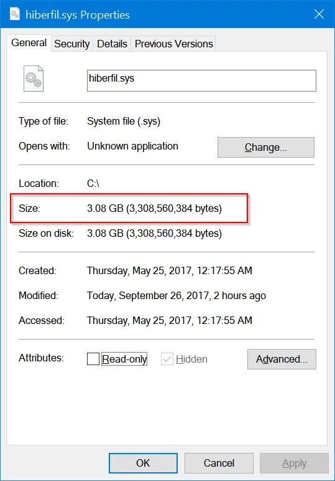The image size is (335, 481).
Task: Open the Security tab
Action: click(x=72, y=44)
